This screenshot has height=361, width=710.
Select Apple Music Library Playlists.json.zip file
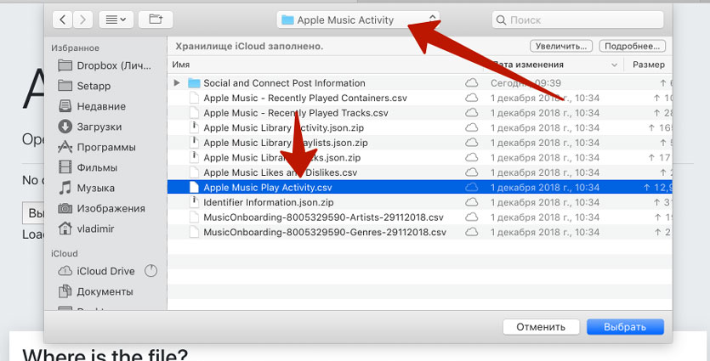click(285, 143)
